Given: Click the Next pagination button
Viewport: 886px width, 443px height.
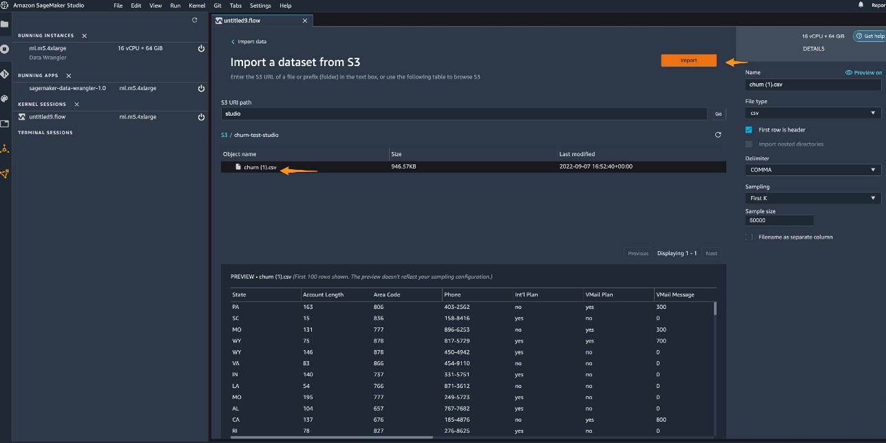Looking at the screenshot, I should (x=711, y=253).
